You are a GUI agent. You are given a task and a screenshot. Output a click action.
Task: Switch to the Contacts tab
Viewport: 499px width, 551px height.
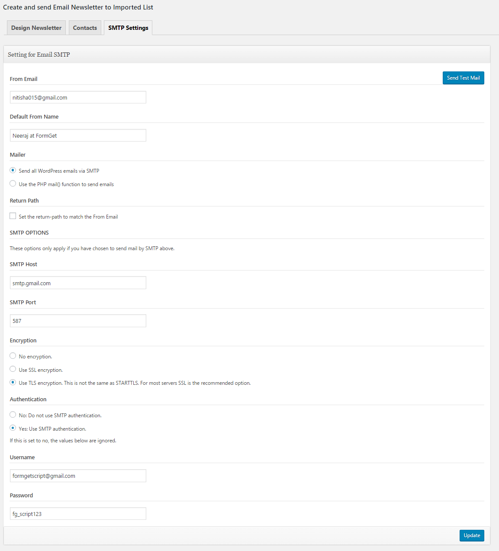click(x=85, y=28)
